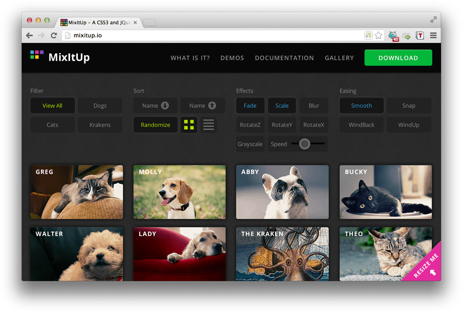The width and height of the screenshot is (462, 312).
Task: Switch to list layout view icon
Action: (x=208, y=125)
